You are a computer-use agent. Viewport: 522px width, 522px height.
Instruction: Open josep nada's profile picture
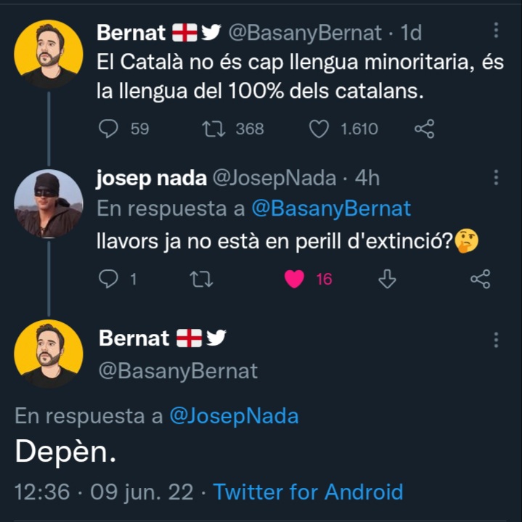click(49, 203)
